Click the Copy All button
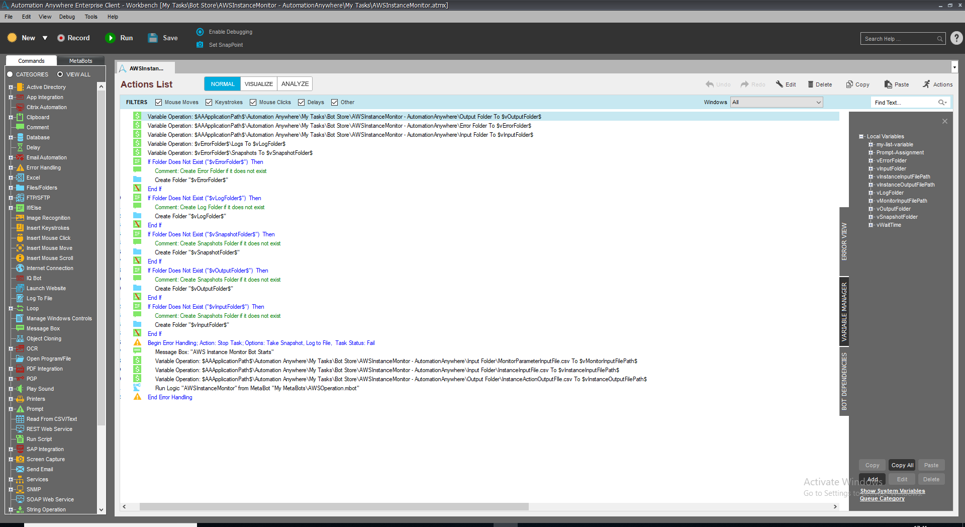Screen dimensions: 965x527 [902, 465]
